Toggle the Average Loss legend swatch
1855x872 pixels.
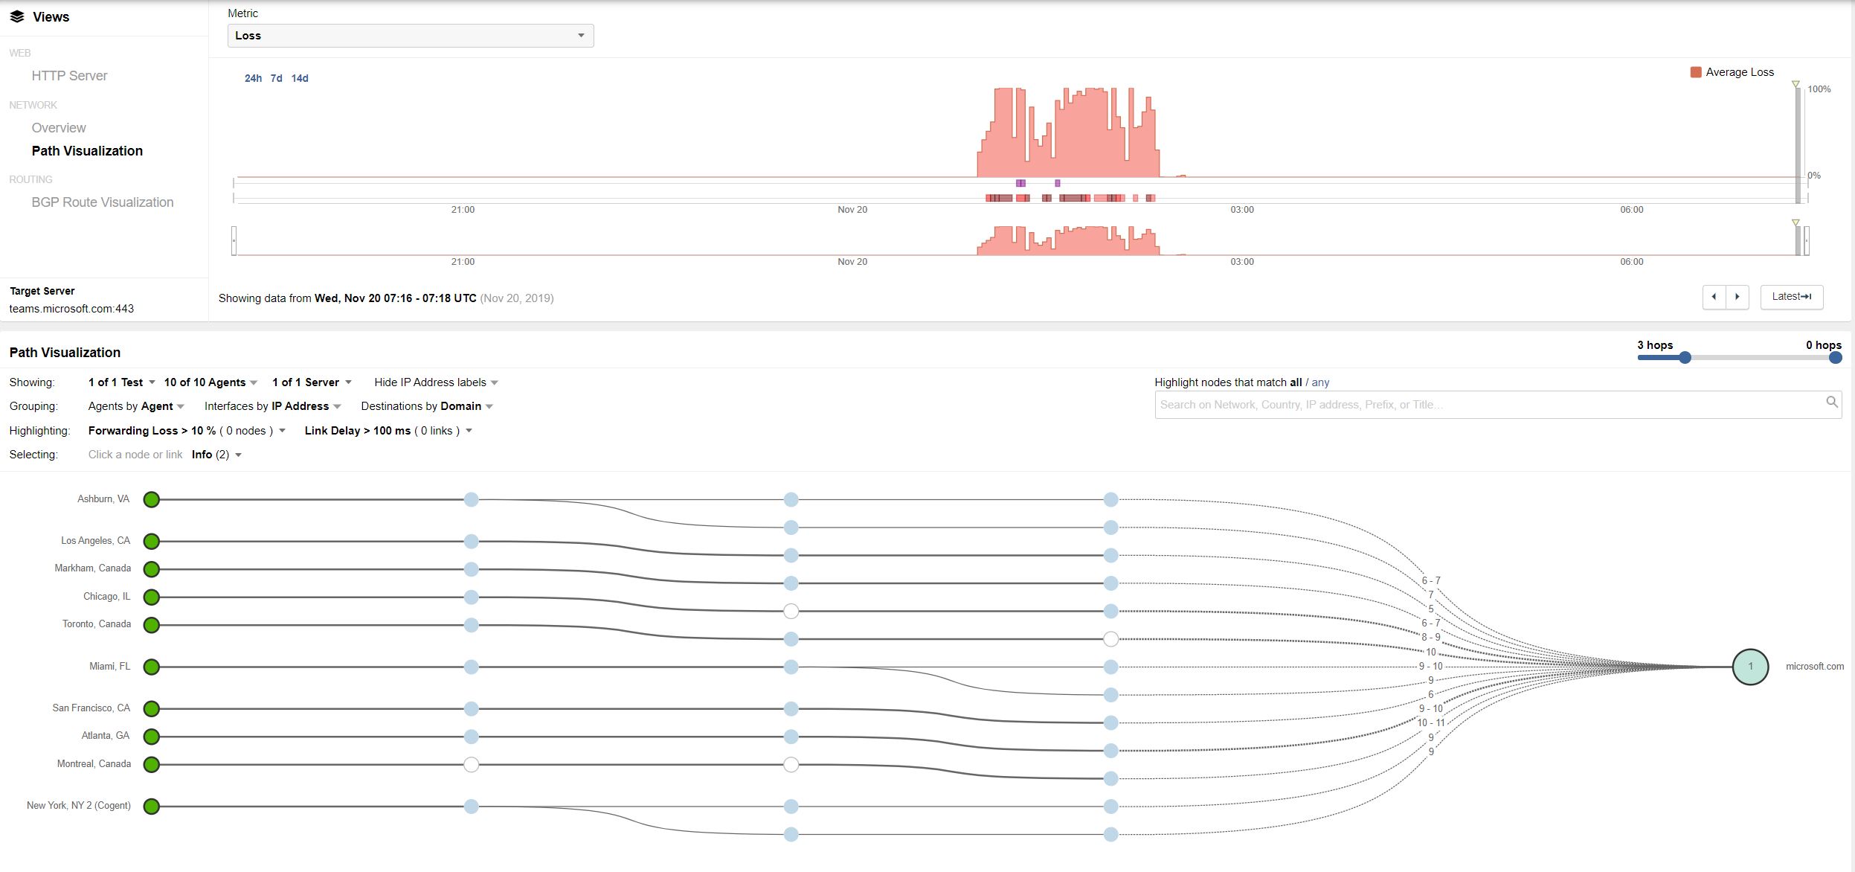pos(1696,72)
